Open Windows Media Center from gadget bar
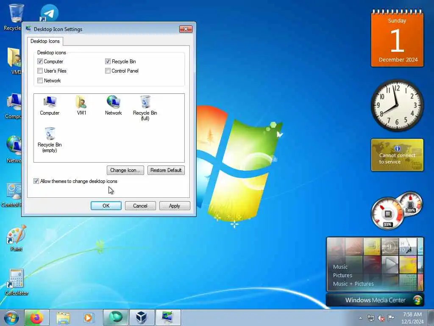This screenshot has height=326, width=434. (x=375, y=300)
